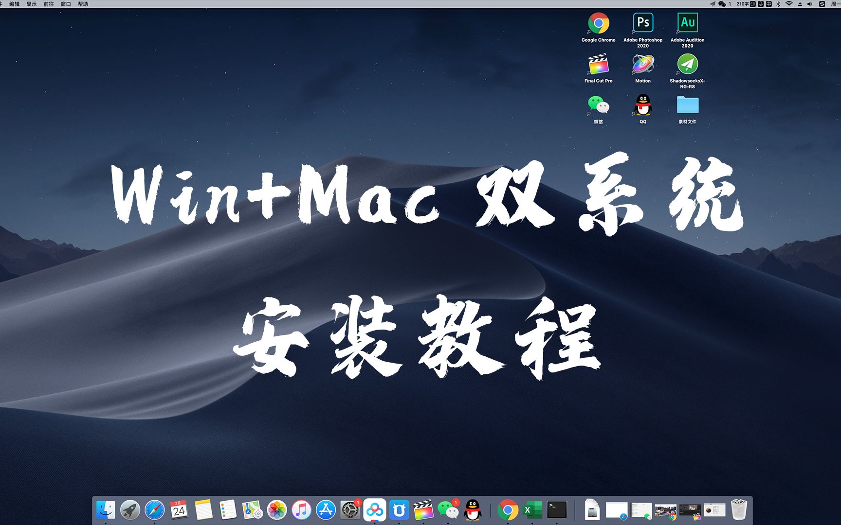Open Final Cut Pro from the desktop
This screenshot has width=841, height=525.
click(598, 63)
